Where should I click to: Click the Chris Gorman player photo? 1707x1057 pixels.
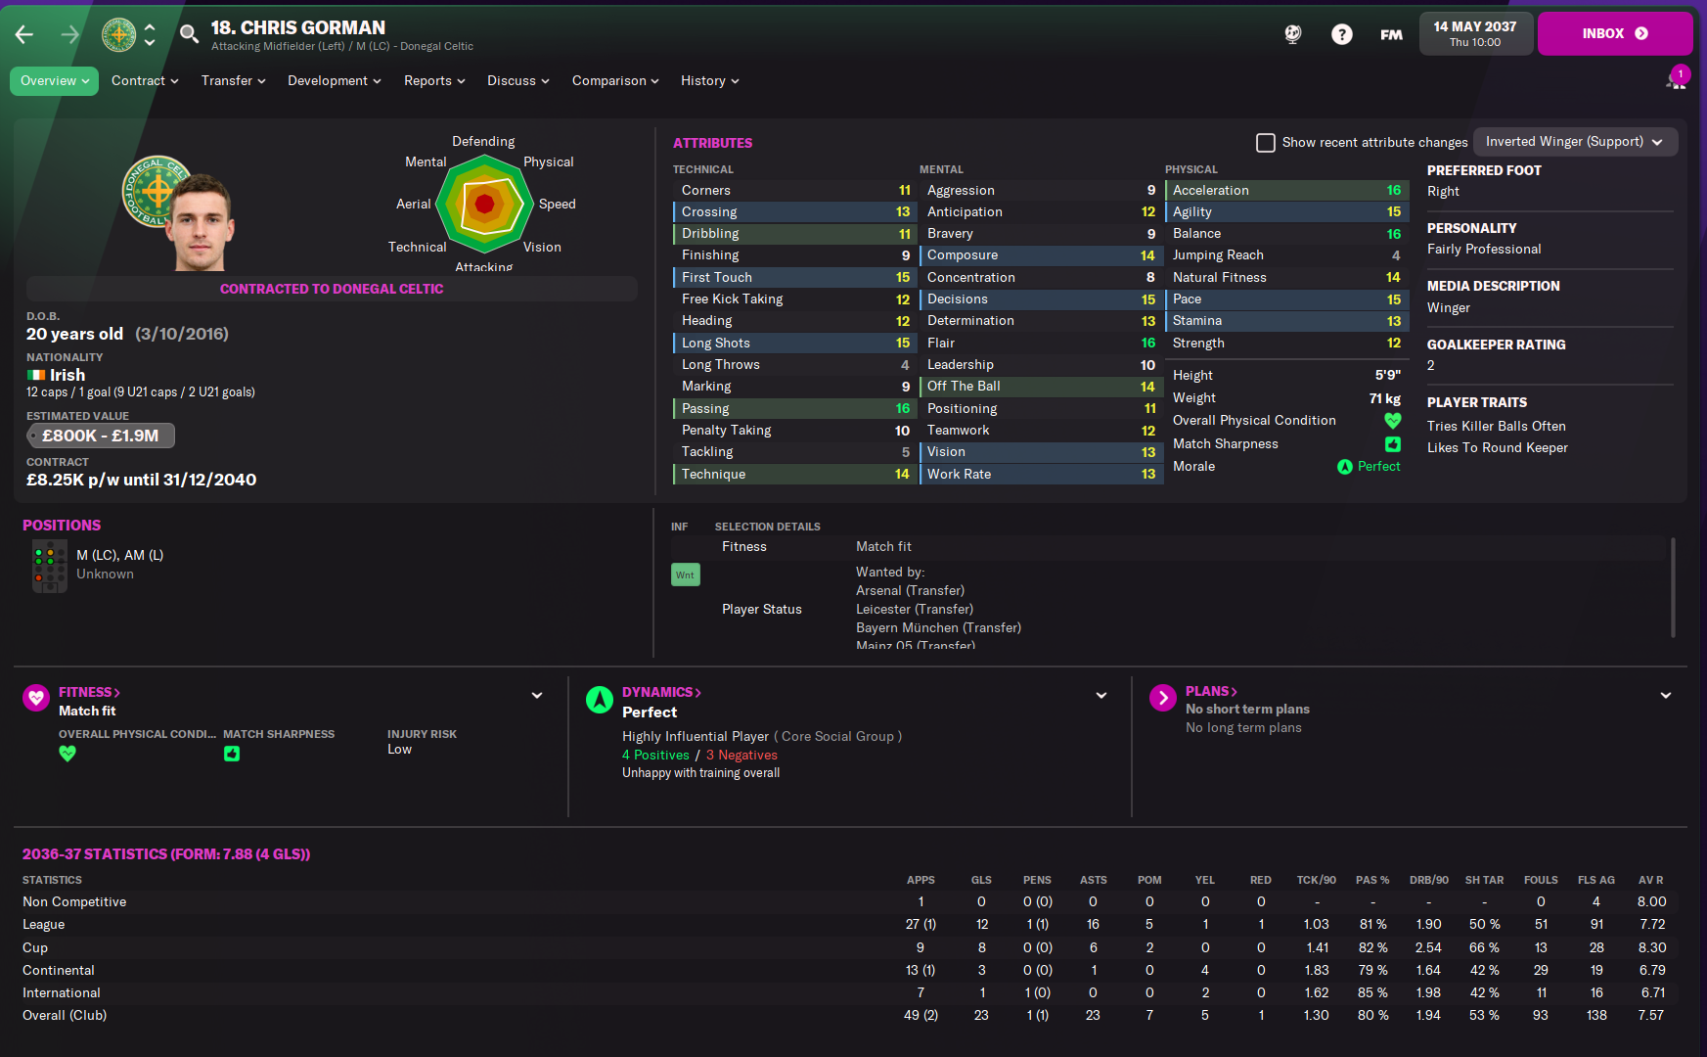(x=202, y=222)
